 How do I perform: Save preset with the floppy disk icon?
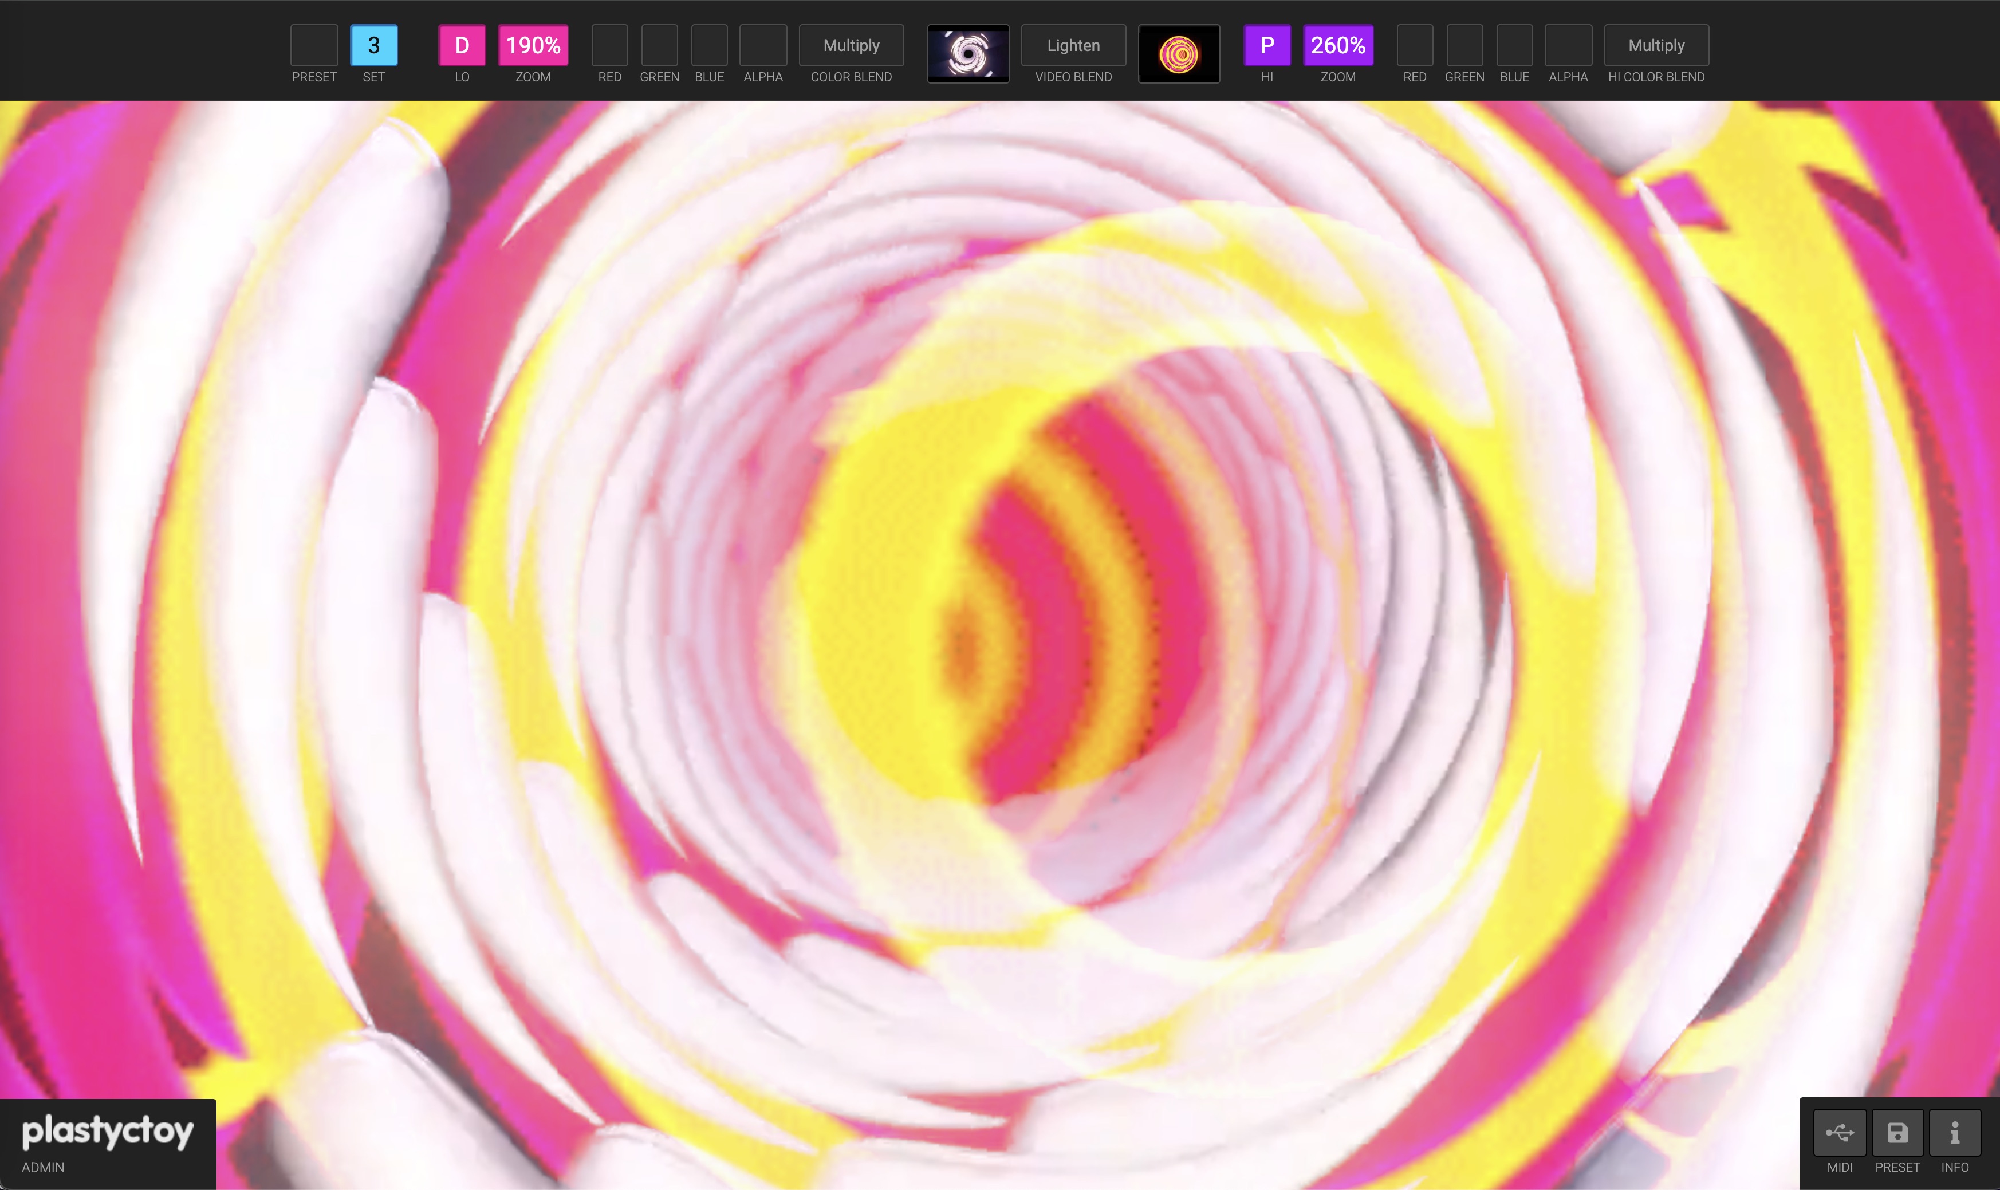(x=1897, y=1133)
